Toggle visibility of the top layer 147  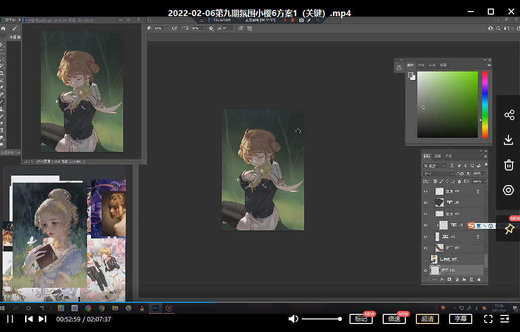(x=426, y=192)
